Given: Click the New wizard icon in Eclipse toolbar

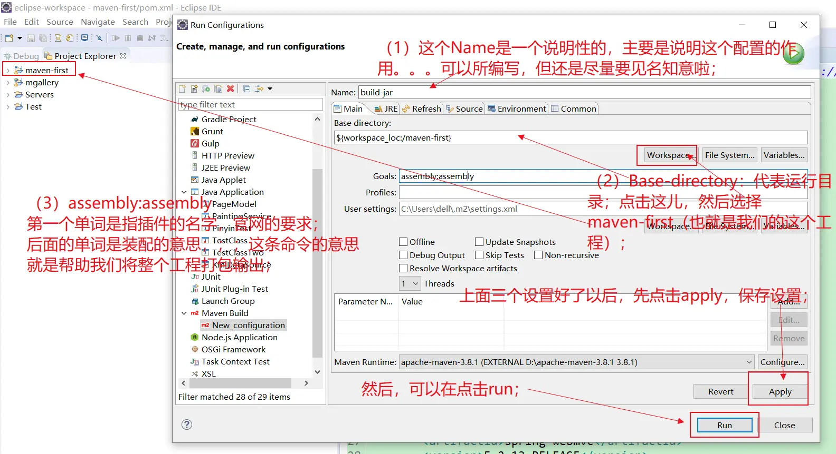Looking at the screenshot, I should pyautogui.click(x=9, y=38).
